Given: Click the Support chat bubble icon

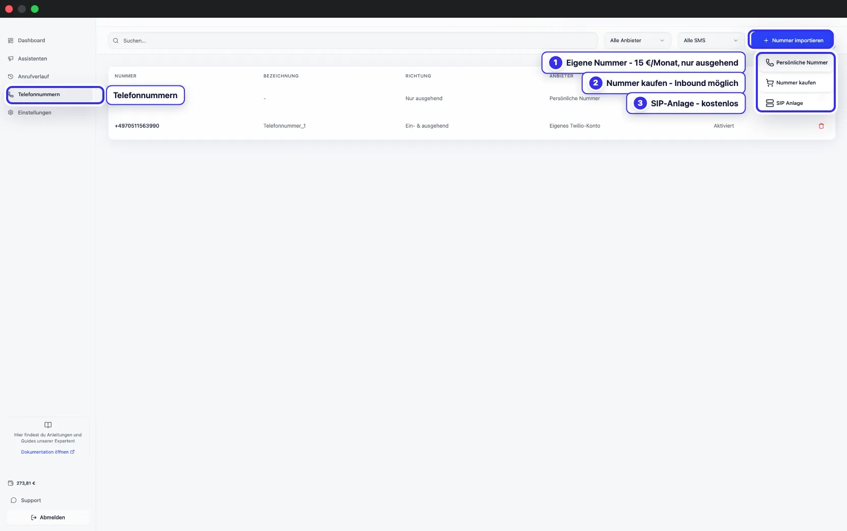Looking at the screenshot, I should (14, 500).
